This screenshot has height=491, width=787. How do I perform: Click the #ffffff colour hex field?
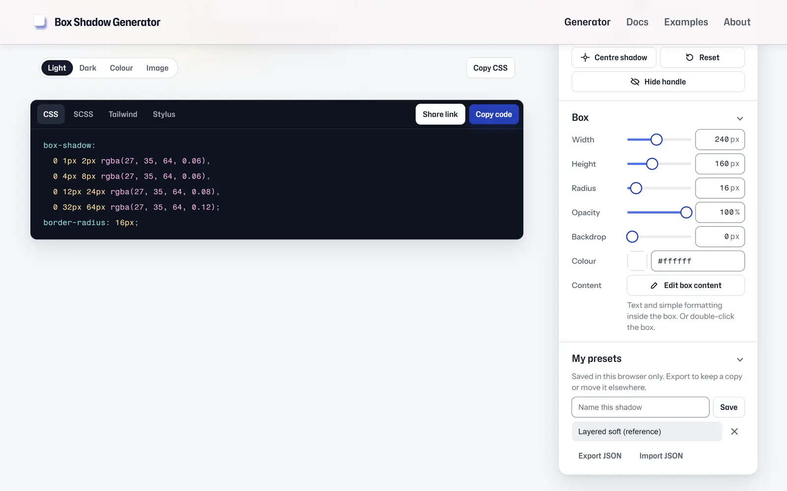pyautogui.click(x=697, y=261)
